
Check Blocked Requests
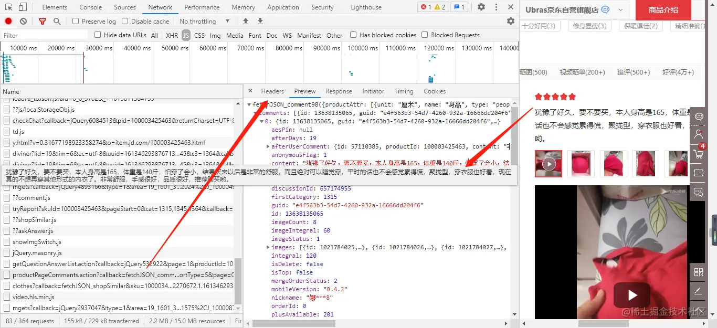[425, 35]
